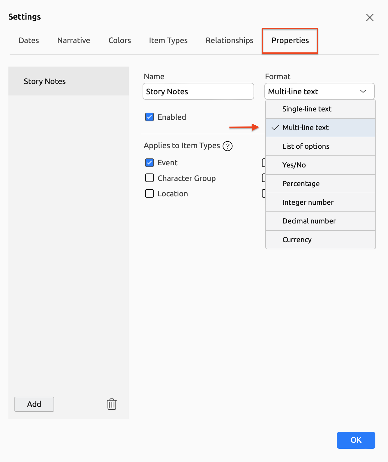Open the Item Types tab
The image size is (388, 462).
tap(168, 40)
